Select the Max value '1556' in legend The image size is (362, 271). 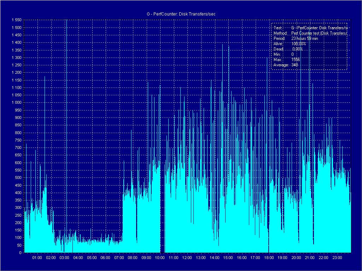pos(296,60)
